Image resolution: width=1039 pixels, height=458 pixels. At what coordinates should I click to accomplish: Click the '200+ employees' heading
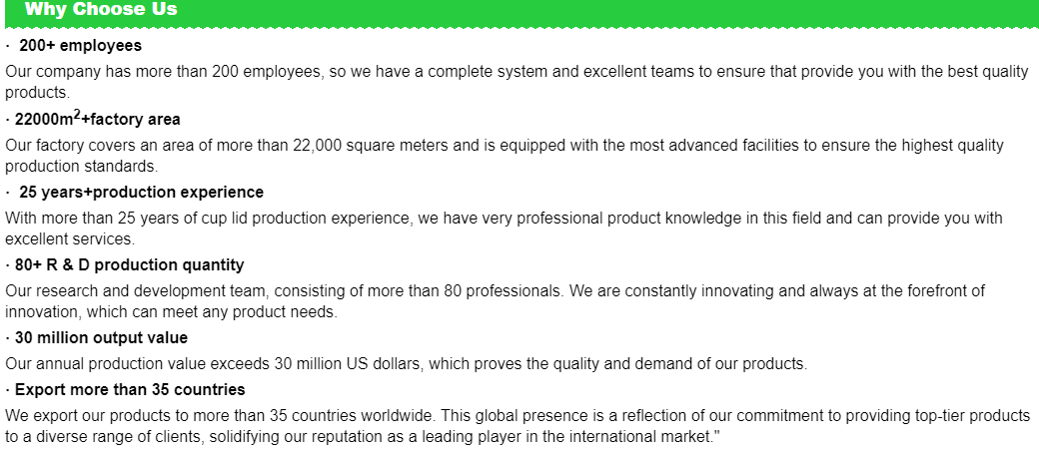click(80, 46)
